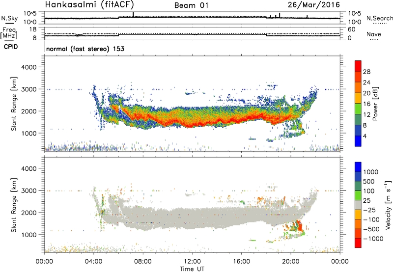Click the '24' label on the power color bar

(x=366, y=82)
